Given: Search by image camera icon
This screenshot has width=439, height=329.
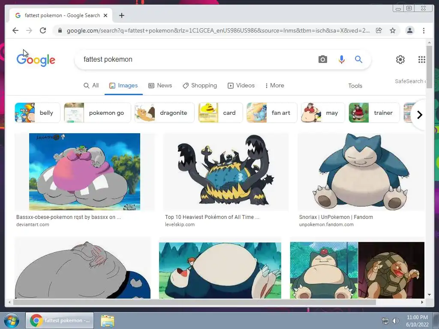Looking at the screenshot, I should 322,59.
